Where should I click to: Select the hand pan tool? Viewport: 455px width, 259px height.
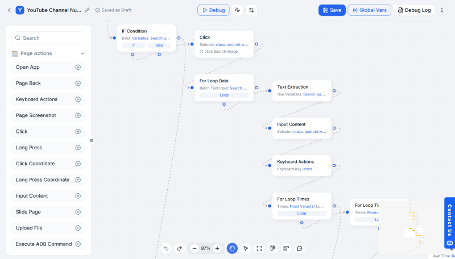click(232, 248)
